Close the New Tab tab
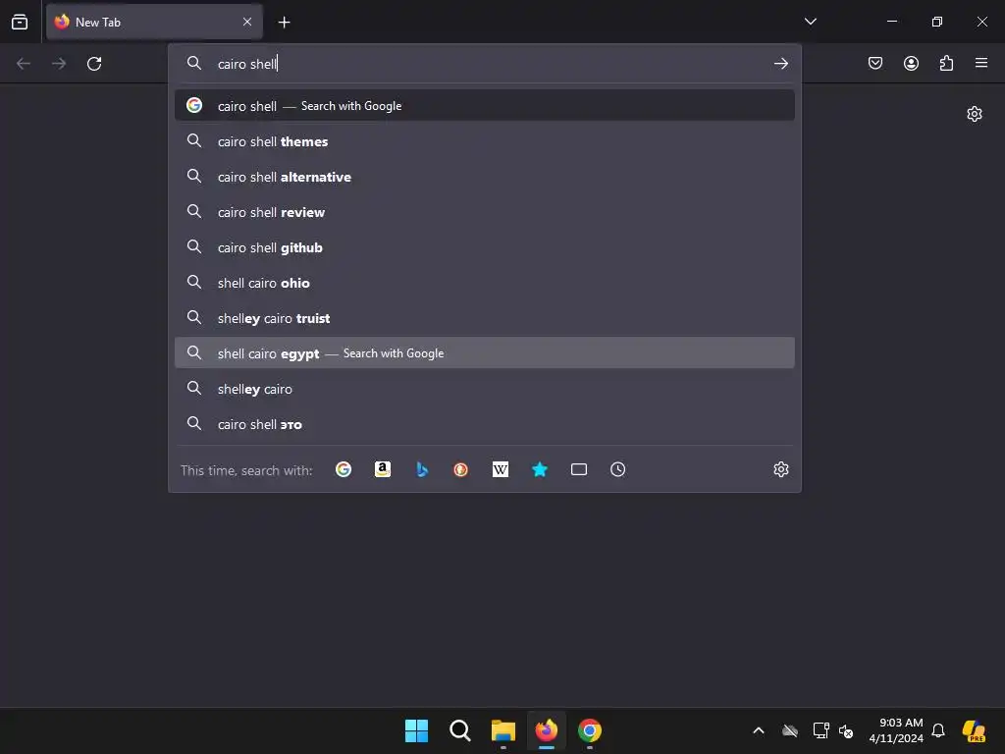This screenshot has width=1005, height=754. (247, 22)
